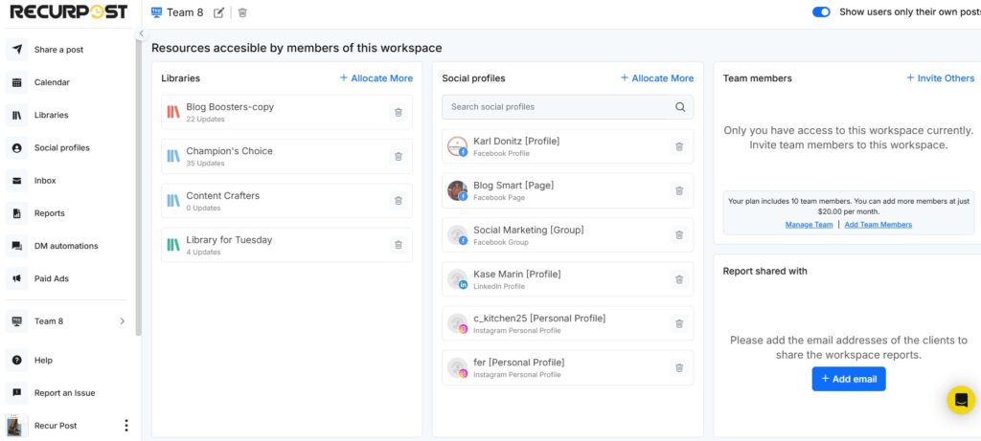This screenshot has height=441, width=981.
Task: Click the Reports document icon
Action: (x=17, y=213)
